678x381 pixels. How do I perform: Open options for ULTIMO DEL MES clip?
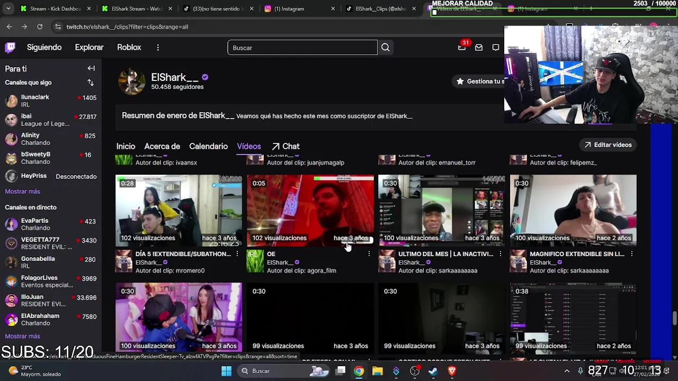pyautogui.click(x=500, y=254)
